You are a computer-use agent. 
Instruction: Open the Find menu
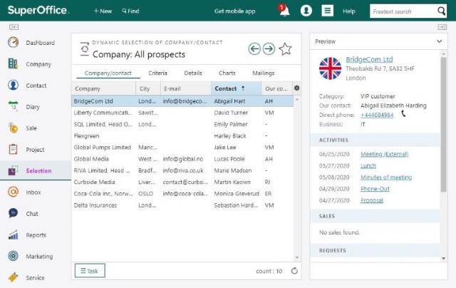pyautogui.click(x=130, y=11)
